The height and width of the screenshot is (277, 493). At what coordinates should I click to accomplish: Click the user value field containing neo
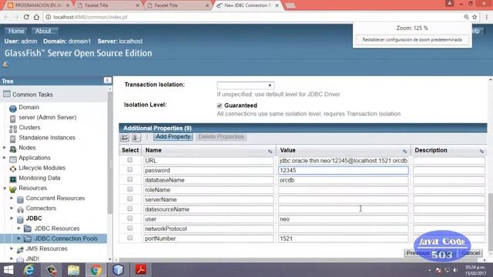tap(344, 219)
